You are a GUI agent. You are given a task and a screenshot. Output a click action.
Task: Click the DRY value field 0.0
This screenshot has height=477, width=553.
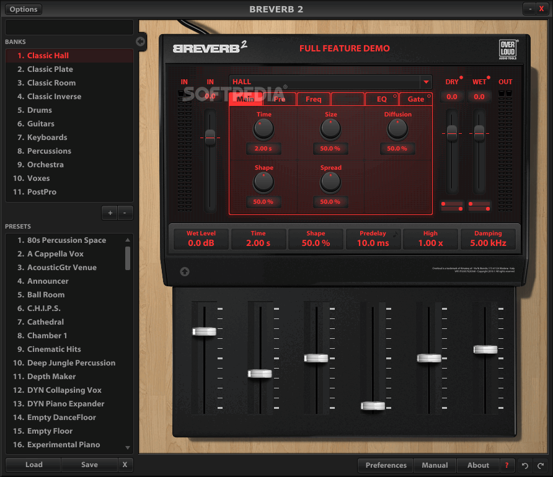[x=452, y=97]
